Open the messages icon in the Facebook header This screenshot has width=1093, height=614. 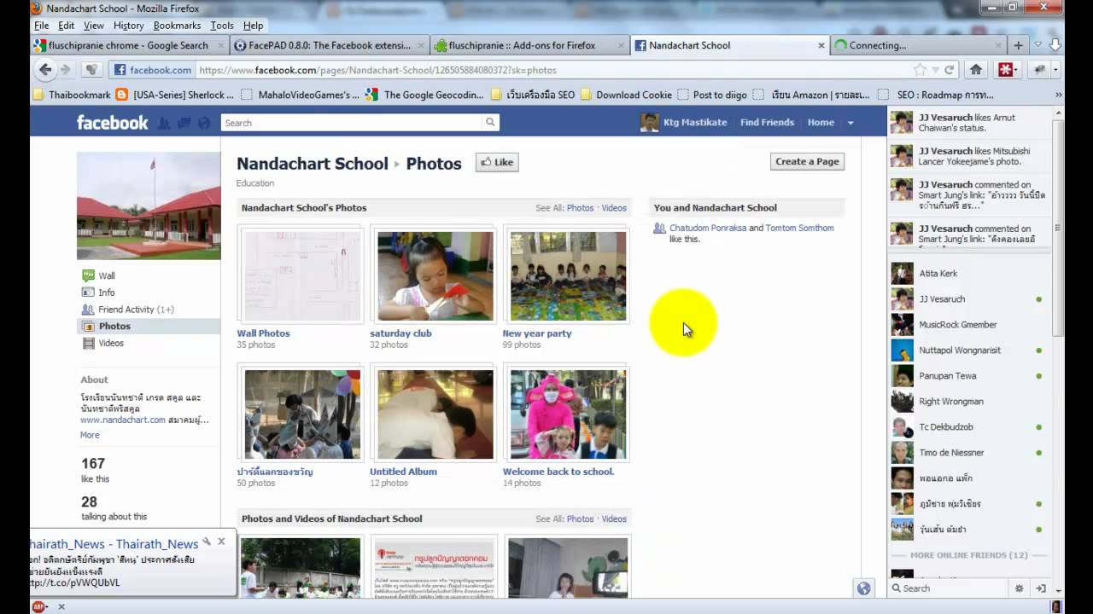pyautogui.click(x=184, y=123)
